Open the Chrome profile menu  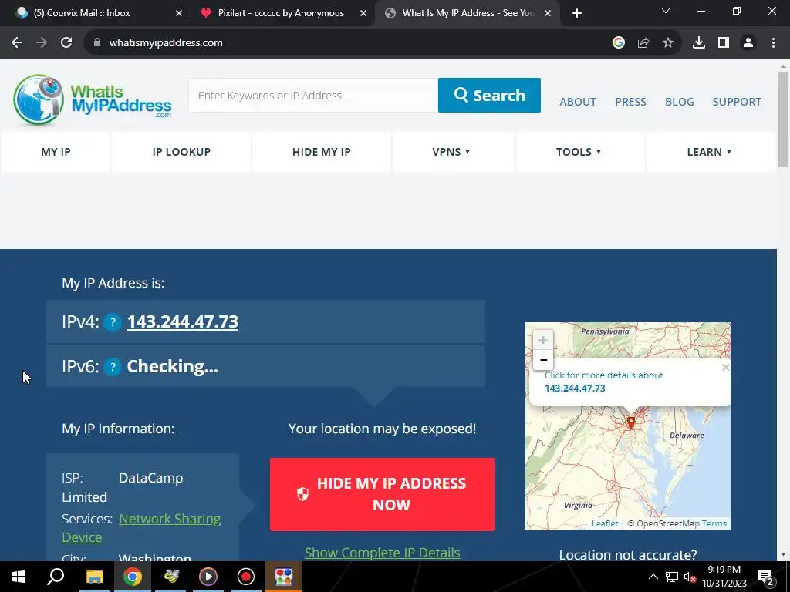(x=748, y=43)
